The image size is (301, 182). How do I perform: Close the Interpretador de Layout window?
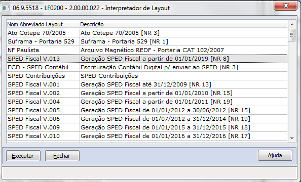tap(285, 6)
